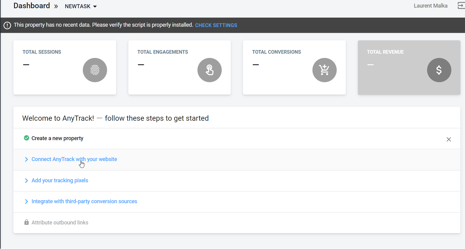Click the Laurent Malka user name
Image resolution: width=465 pixels, height=249 pixels.
pos(430,6)
